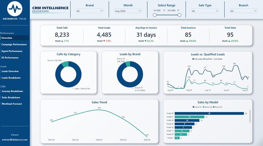Click the 262 peak label in Leads vs. Qualified Leads
The height and width of the screenshot is (146, 263).
(x=235, y=64)
